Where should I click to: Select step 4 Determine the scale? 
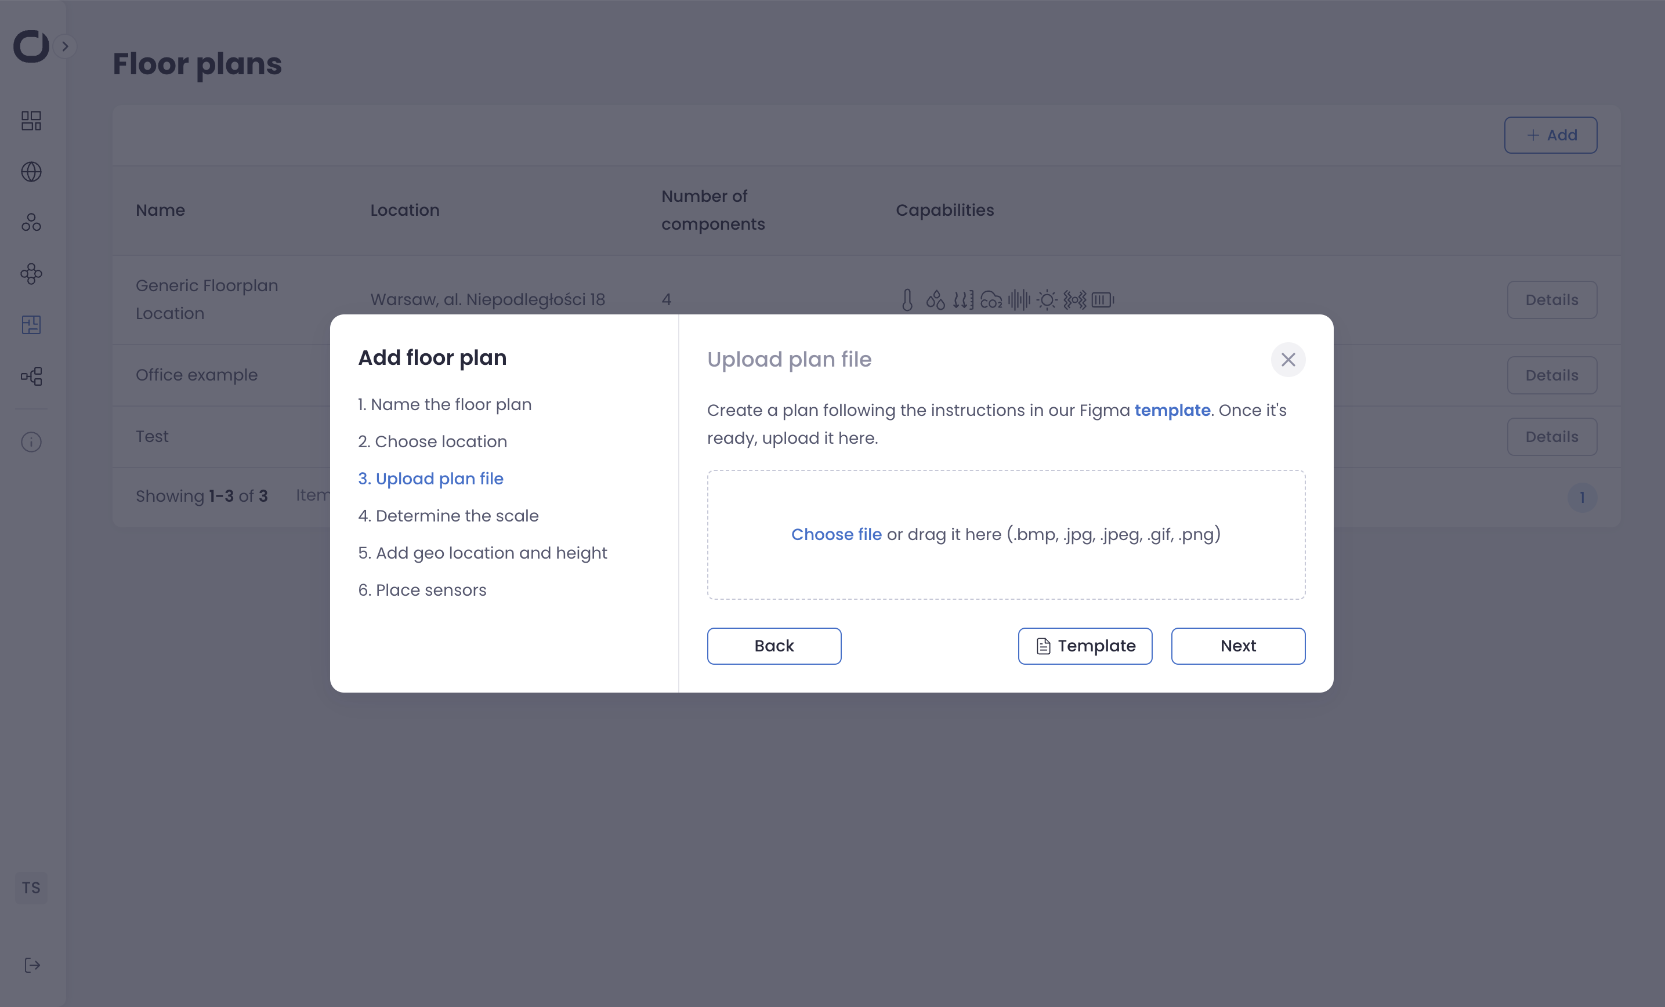[x=448, y=516]
